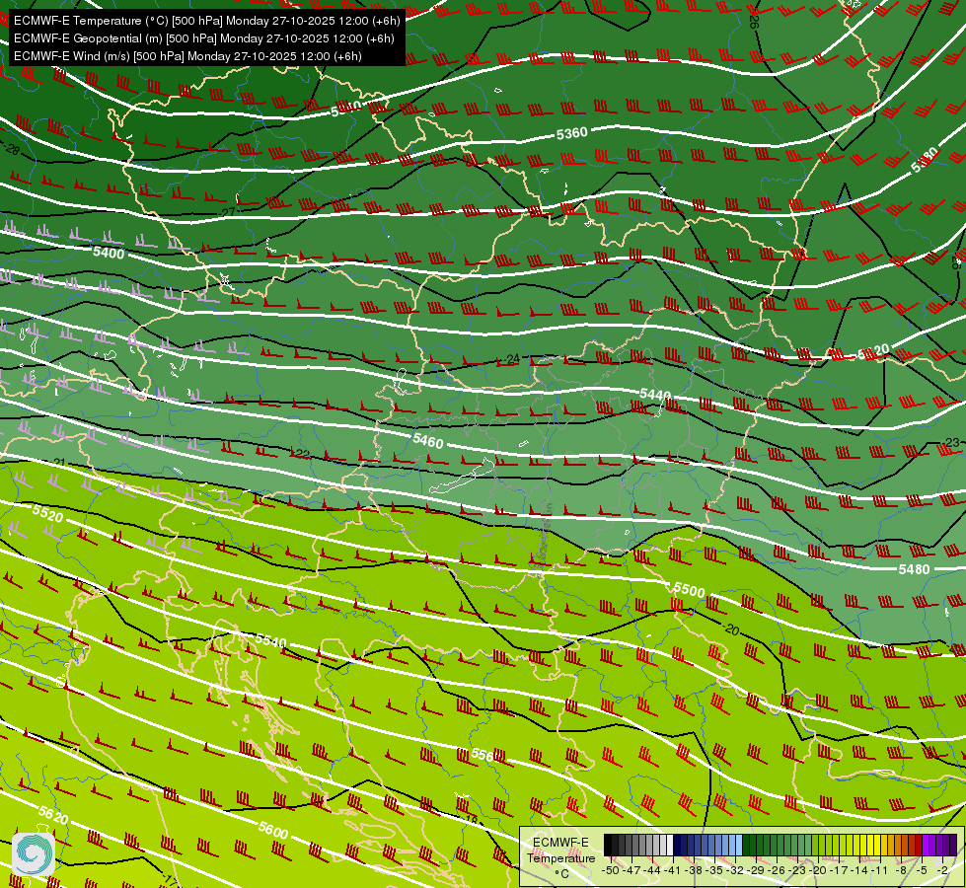Click the -14 value on the legend scale
Viewport: 966px width, 888px height.
[858, 870]
